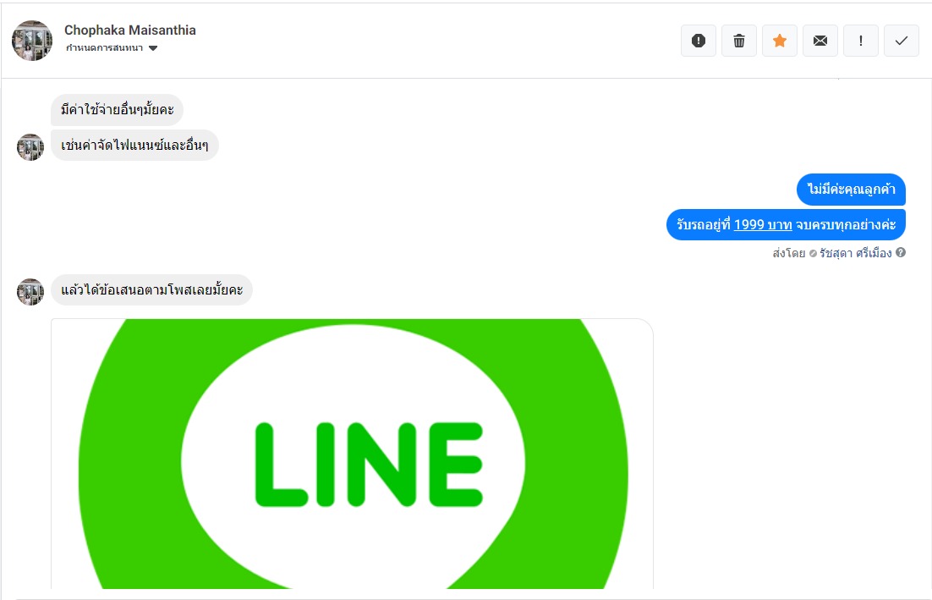Screen dimensions: 932x600
Task: Open the underlined 1999 บาท link
Action: [763, 225]
